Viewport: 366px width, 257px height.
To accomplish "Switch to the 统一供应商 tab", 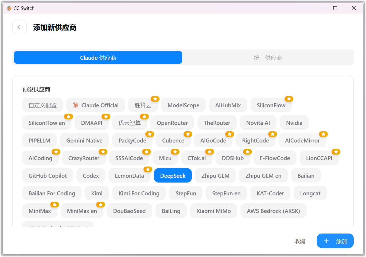I will point(268,58).
